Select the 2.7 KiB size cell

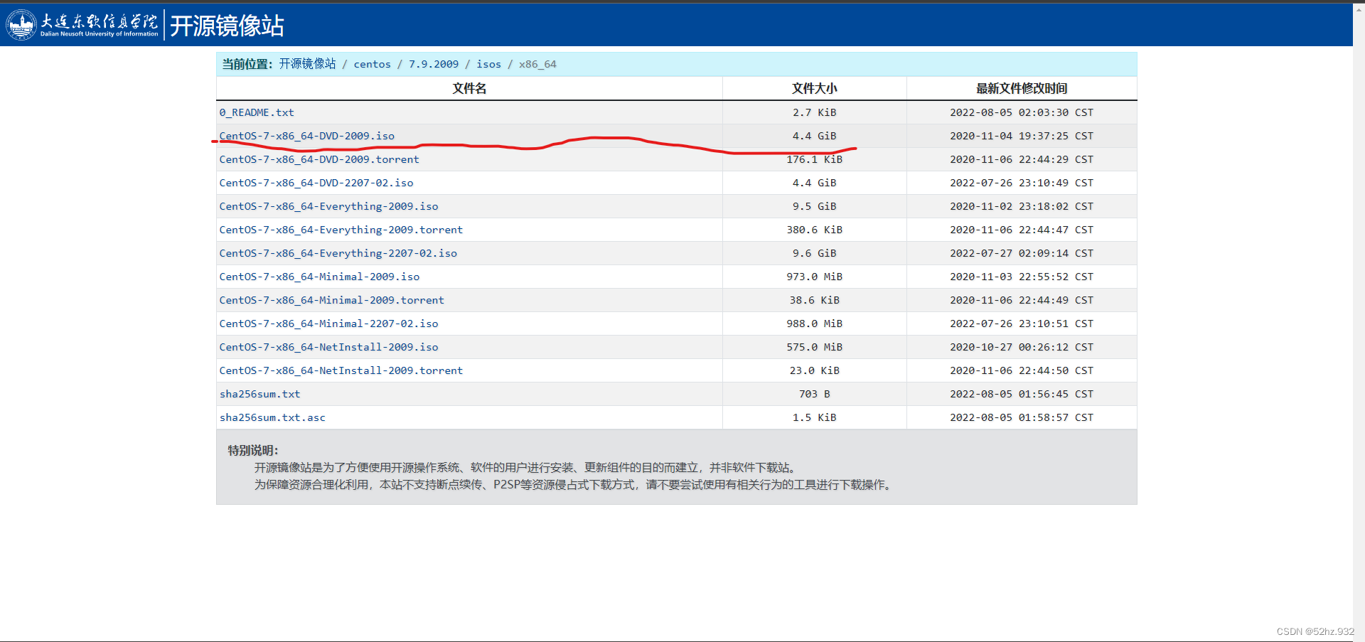point(815,112)
